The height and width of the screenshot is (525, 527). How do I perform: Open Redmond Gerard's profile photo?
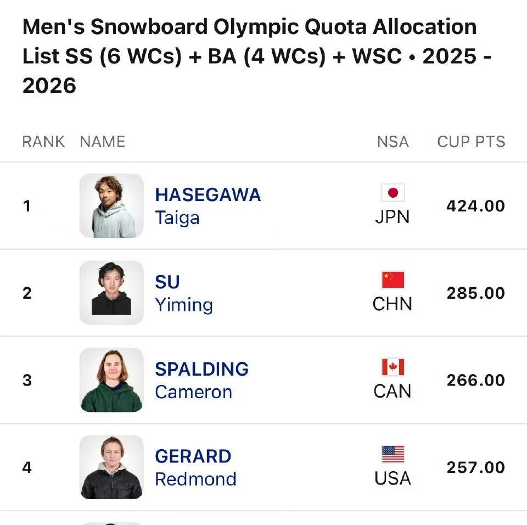pyautogui.click(x=111, y=467)
